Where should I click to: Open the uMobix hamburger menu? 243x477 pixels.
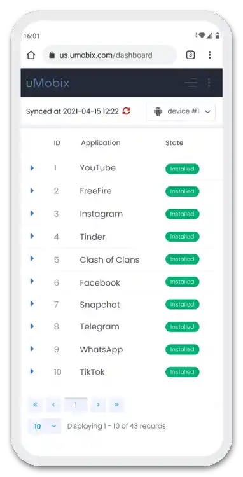tap(191, 83)
